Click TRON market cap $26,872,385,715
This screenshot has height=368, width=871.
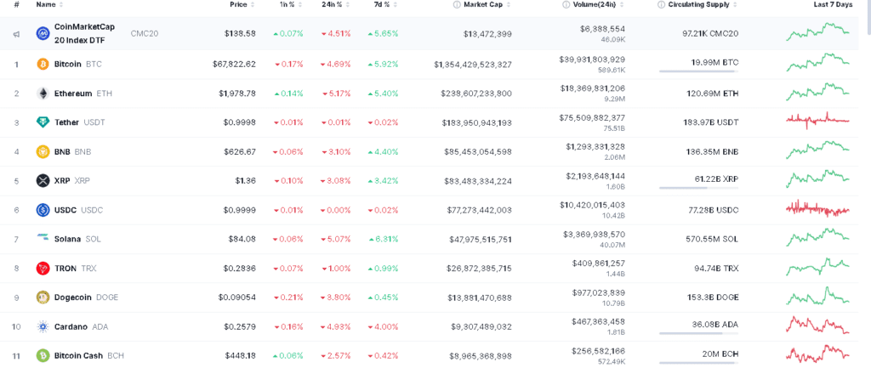click(x=480, y=269)
